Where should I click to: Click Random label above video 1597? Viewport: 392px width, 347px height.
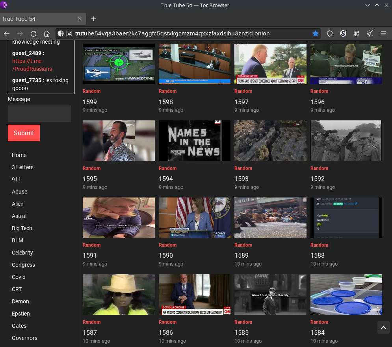pos(243,91)
